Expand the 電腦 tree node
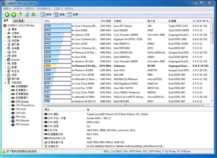This screenshot has width=217, height=158. pyautogui.click(x=5, y=30)
